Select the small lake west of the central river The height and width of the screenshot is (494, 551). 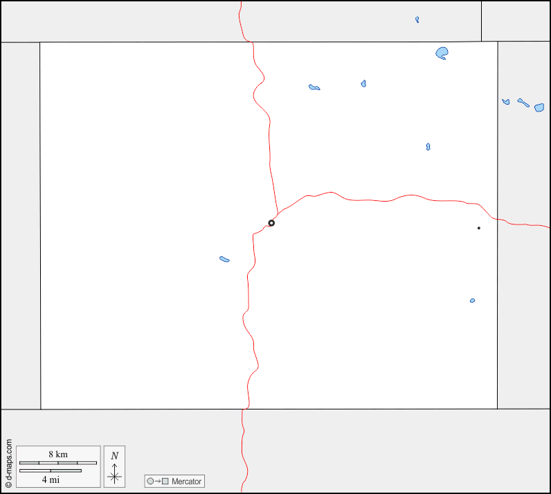coord(224,259)
